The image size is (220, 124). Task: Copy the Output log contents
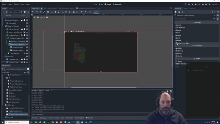pos(171,91)
